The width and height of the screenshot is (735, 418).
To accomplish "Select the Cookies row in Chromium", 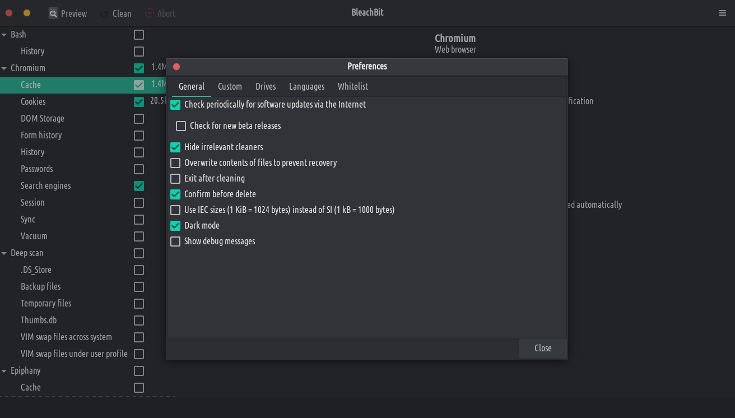I will pyautogui.click(x=83, y=102).
